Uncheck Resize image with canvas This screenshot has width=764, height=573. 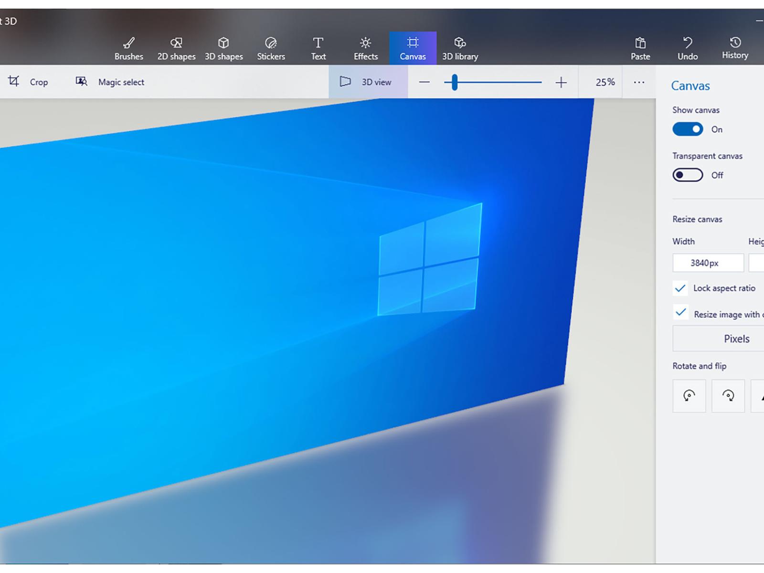click(x=680, y=313)
